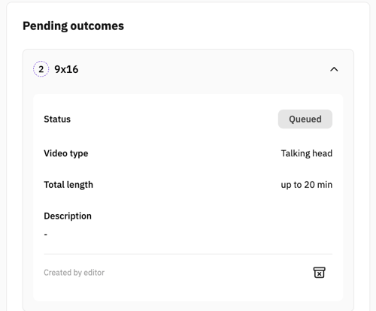Screen dimensions: 376x311
Task: Click the Created by editor text
Action: [x=74, y=273]
